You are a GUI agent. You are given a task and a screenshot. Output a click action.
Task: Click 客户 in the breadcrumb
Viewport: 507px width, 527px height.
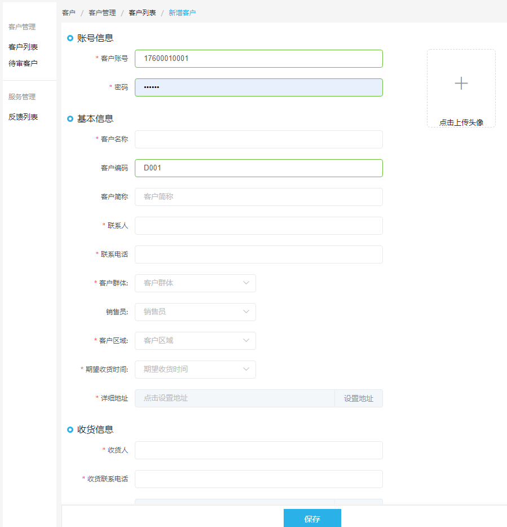[x=69, y=13]
